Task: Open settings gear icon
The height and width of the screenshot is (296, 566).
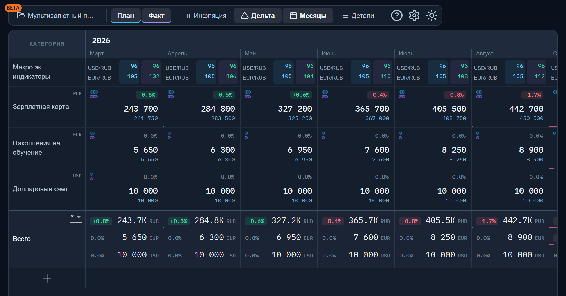Action: pyautogui.click(x=414, y=16)
